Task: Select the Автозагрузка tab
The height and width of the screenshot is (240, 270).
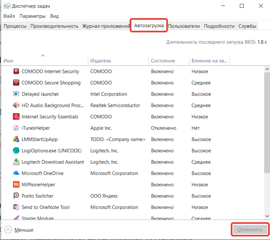Action: 149,25
